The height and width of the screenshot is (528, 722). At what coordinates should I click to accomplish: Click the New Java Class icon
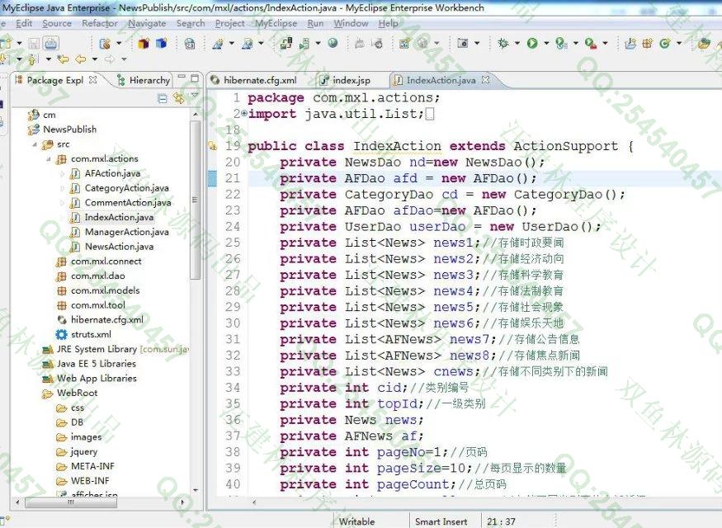[x=664, y=43]
